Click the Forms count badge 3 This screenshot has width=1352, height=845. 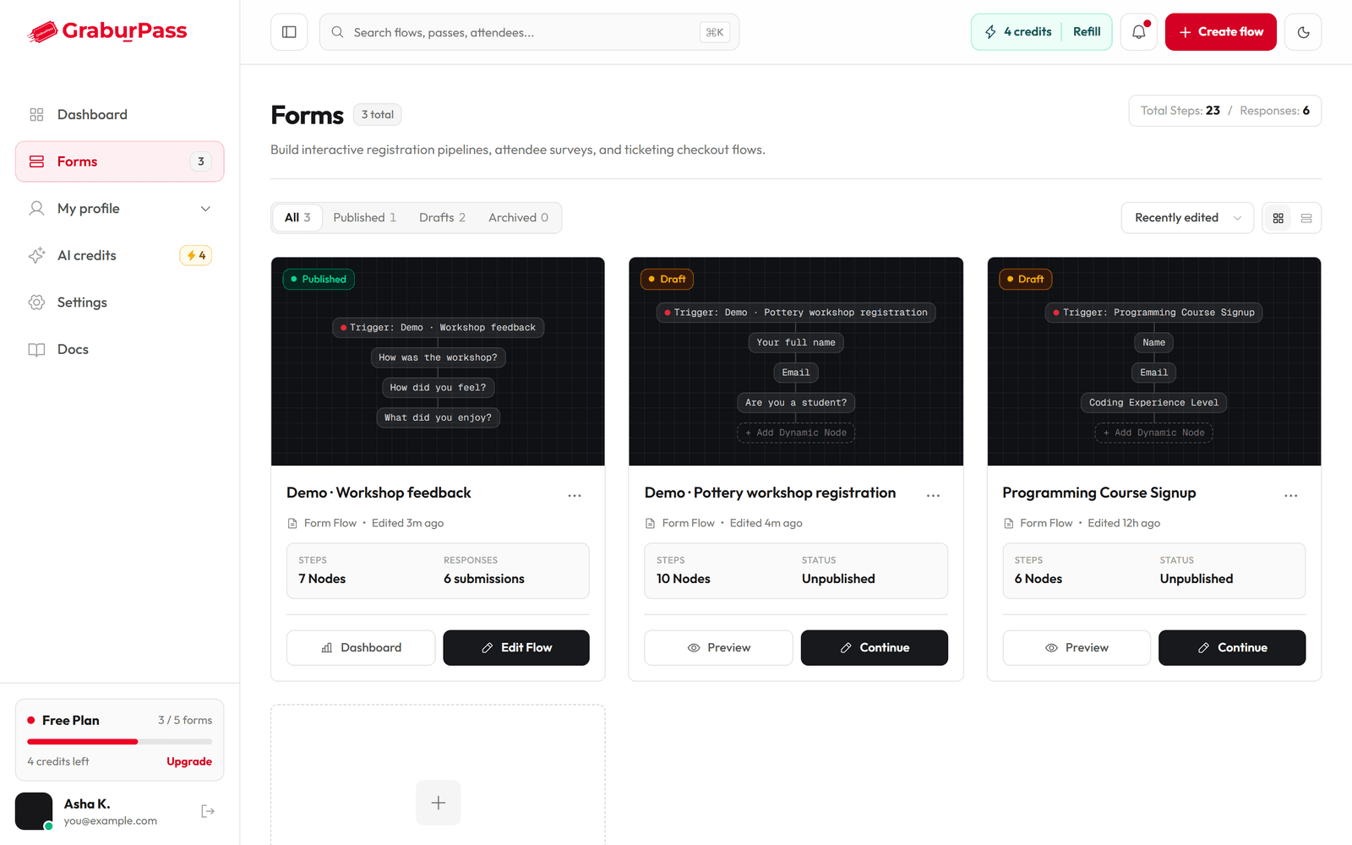[201, 161]
